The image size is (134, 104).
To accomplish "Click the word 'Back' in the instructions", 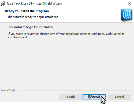I will tap(101, 34).
